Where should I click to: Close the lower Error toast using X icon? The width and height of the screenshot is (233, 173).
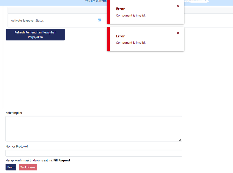coord(178,33)
